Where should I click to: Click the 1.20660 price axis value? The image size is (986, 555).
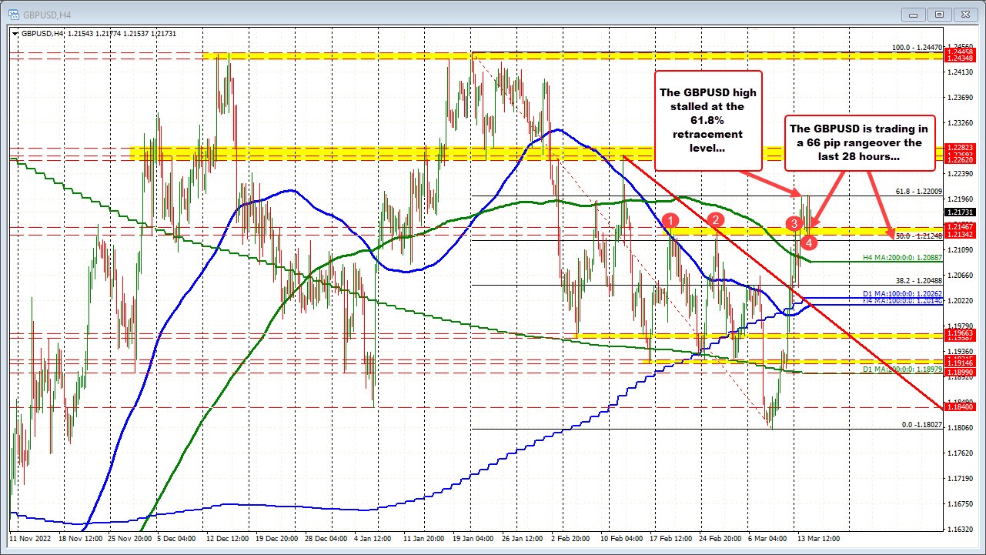point(959,276)
